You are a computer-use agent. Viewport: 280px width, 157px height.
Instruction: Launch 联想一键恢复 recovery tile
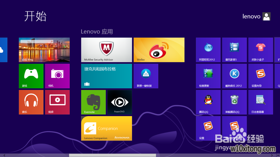click(x=146, y=76)
